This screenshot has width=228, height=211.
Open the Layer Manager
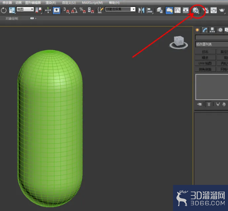[x=160, y=10]
